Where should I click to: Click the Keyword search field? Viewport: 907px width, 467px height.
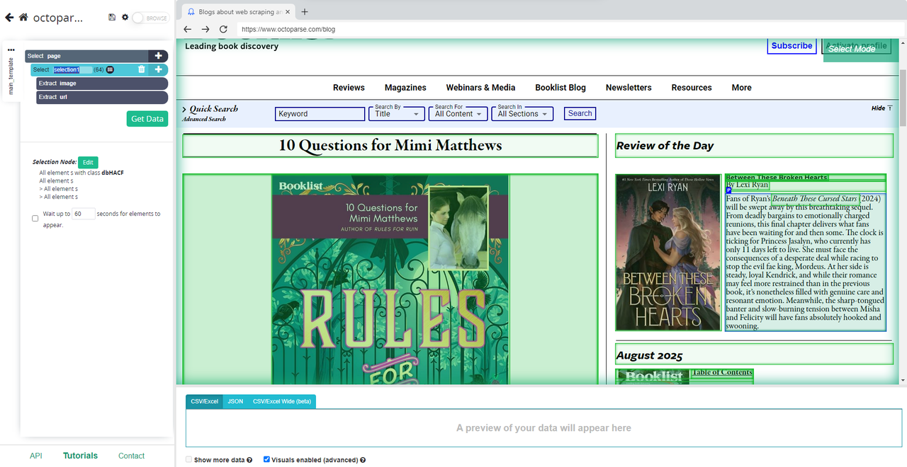coord(320,114)
